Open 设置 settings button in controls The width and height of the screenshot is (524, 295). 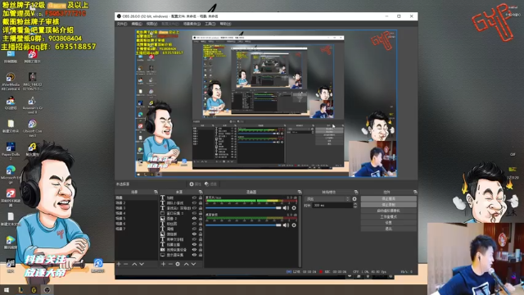(389, 223)
